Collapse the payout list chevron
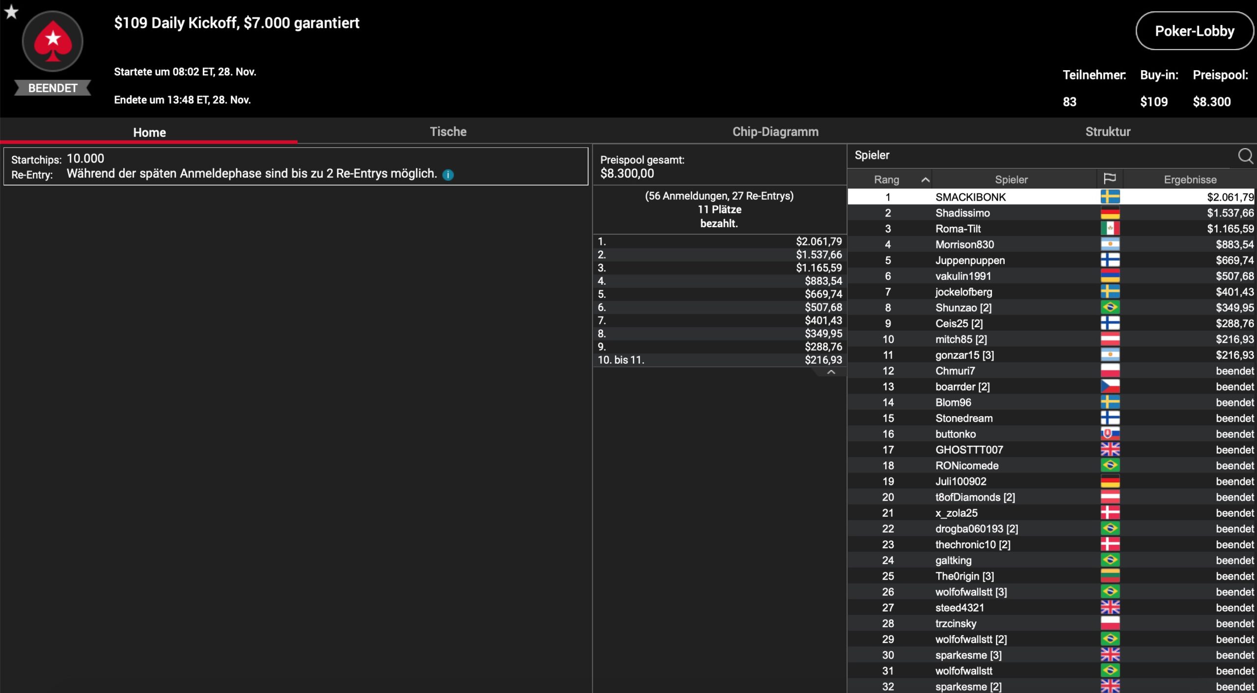This screenshot has height=693, width=1257. pyautogui.click(x=831, y=373)
